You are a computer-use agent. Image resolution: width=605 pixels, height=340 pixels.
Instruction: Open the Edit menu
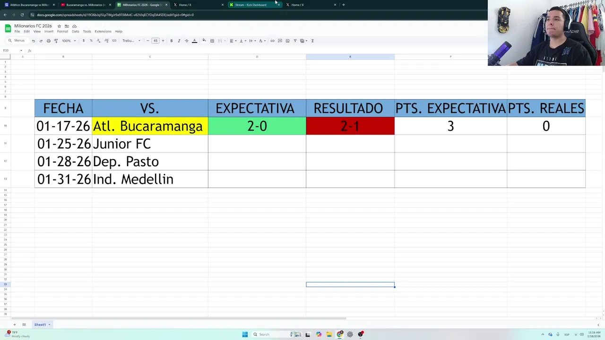coord(26,32)
